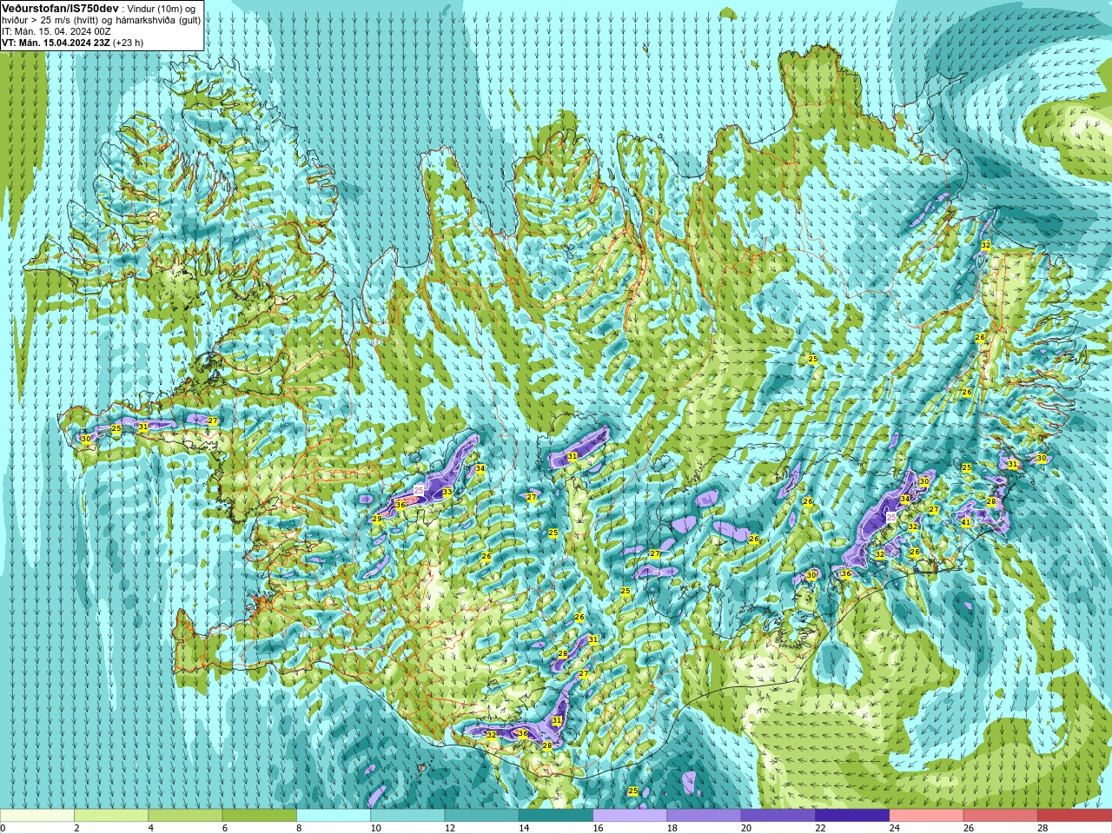1112x834 pixels.
Task: Click the (+23 h) forecast offset text
Action: pos(129,42)
